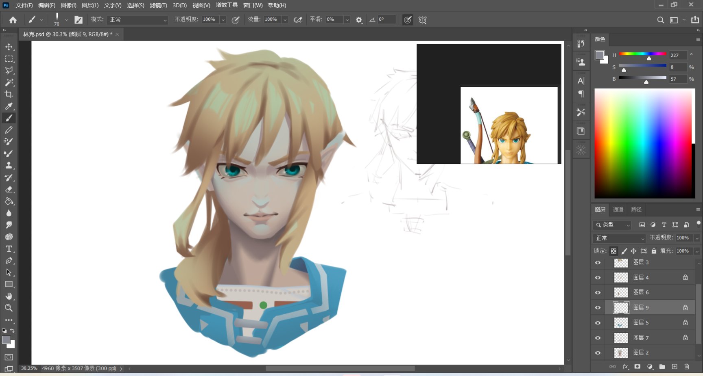The width and height of the screenshot is (703, 376).
Task: Select the Horizontal Type tool
Action: [9, 249]
